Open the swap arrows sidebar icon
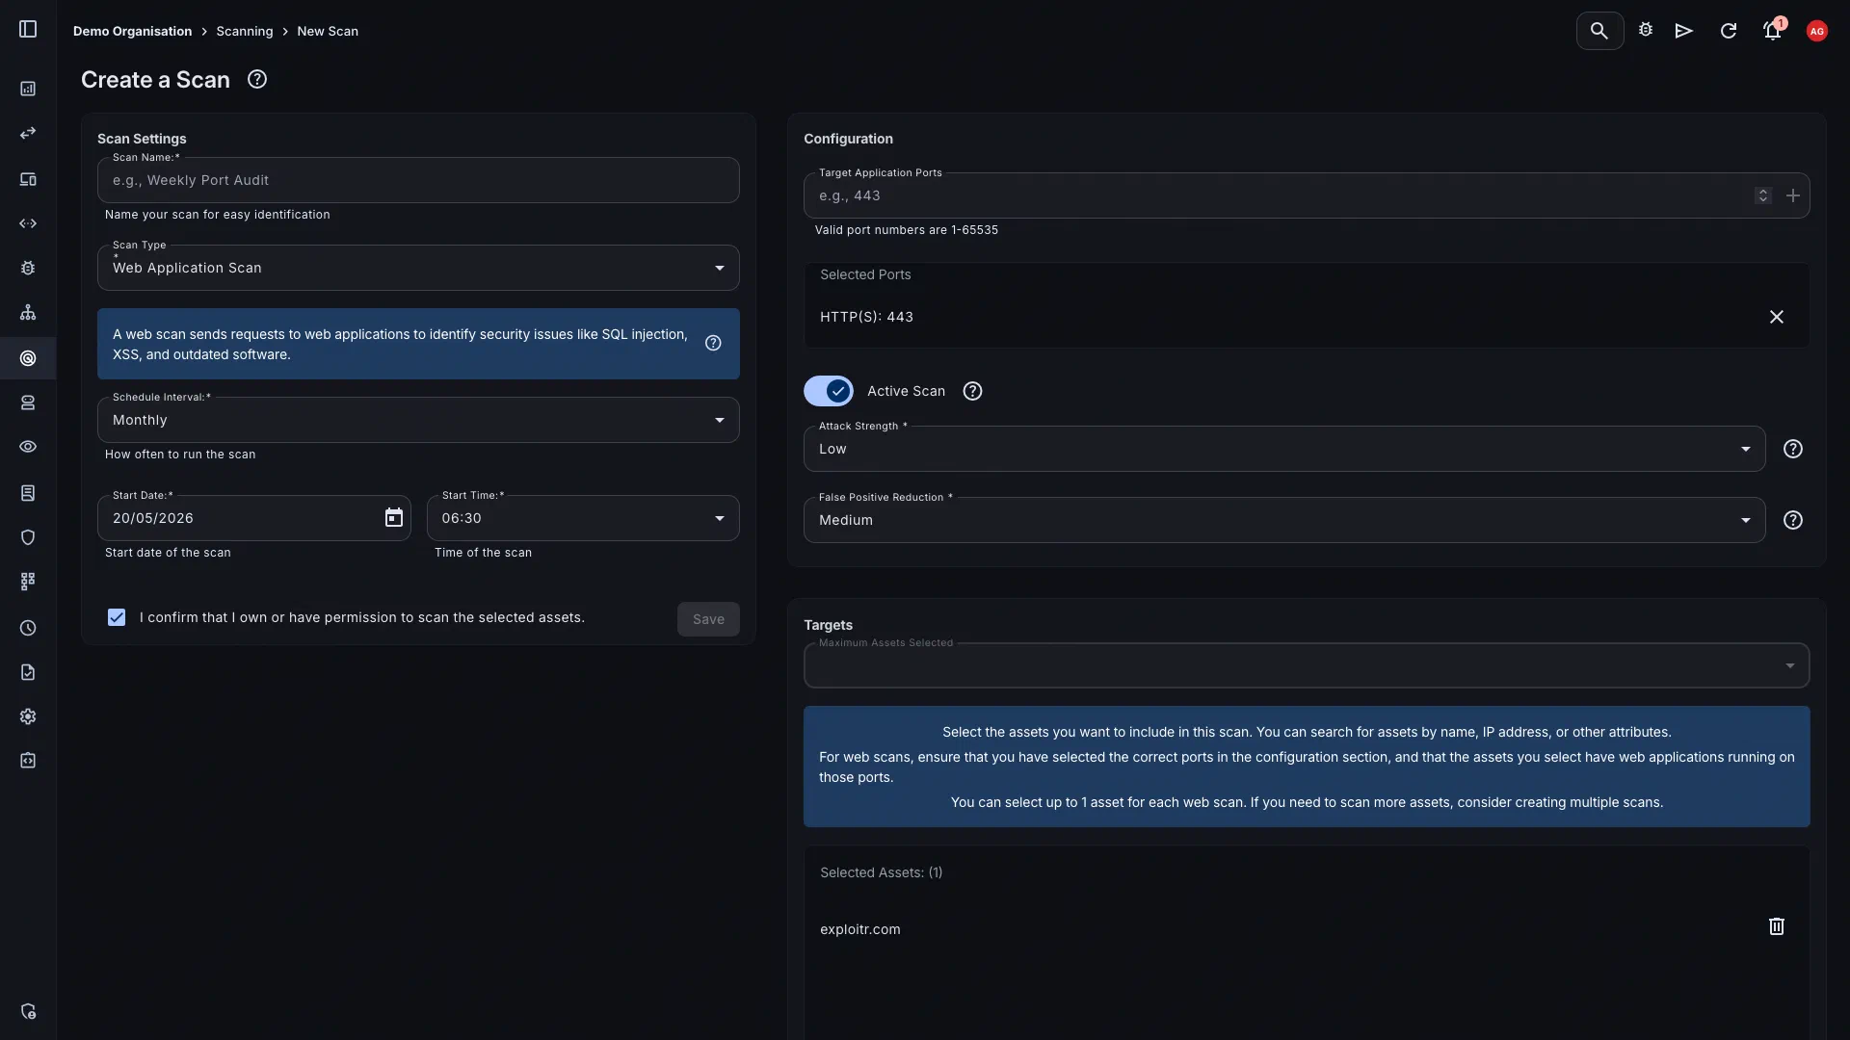 click(x=28, y=133)
